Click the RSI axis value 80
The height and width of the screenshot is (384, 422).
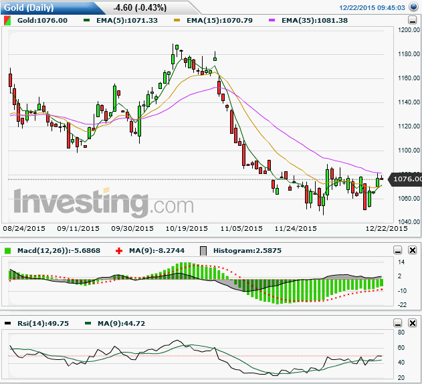pyautogui.click(x=401, y=332)
